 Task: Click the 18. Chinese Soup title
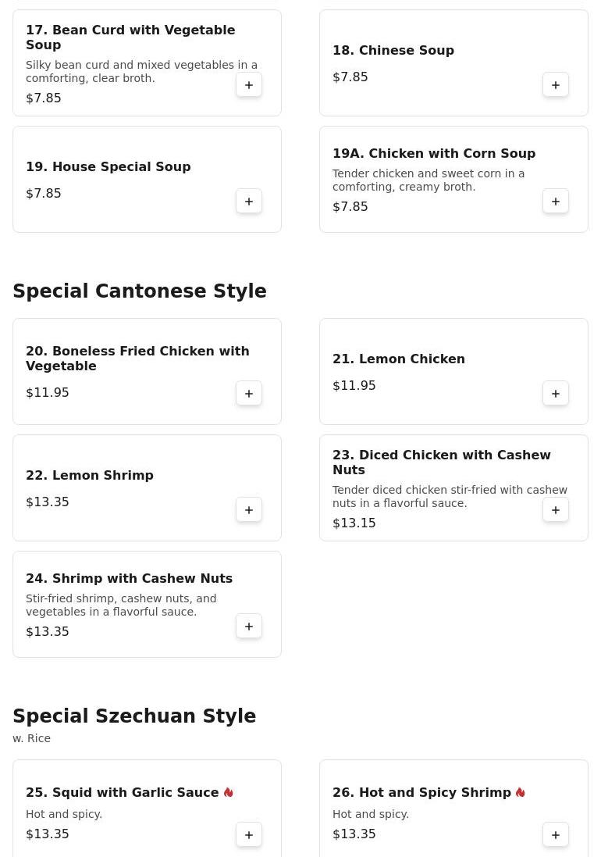[x=393, y=50]
